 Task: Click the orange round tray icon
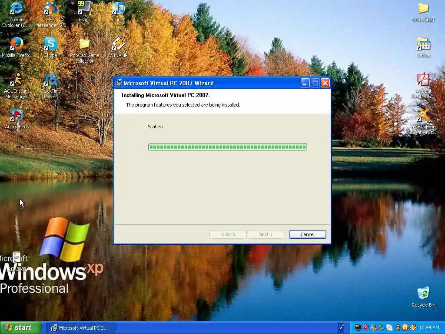pos(405,327)
